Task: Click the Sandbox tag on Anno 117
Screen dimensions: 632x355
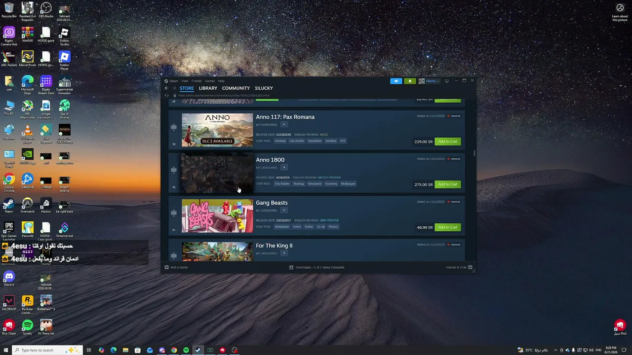Action: (x=331, y=141)
